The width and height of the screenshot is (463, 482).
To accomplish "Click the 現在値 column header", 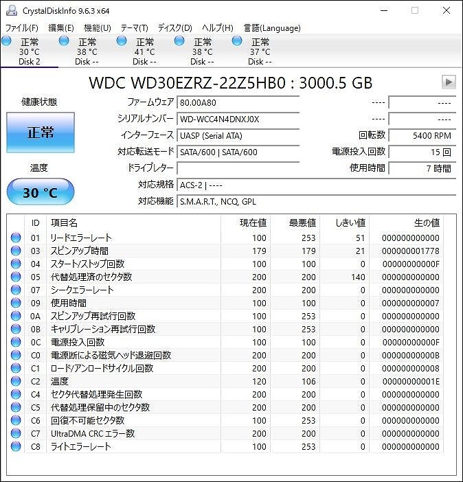I will pyautogui.click(x=245, y=223).
